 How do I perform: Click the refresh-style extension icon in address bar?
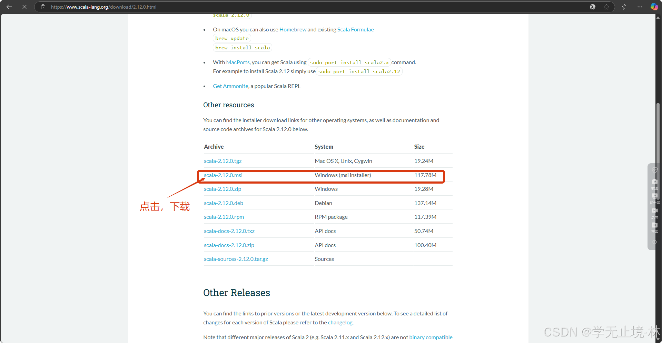tap(593, 7)
